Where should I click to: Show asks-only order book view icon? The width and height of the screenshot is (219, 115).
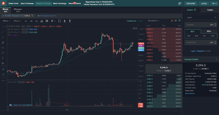[x=172, y=21]
